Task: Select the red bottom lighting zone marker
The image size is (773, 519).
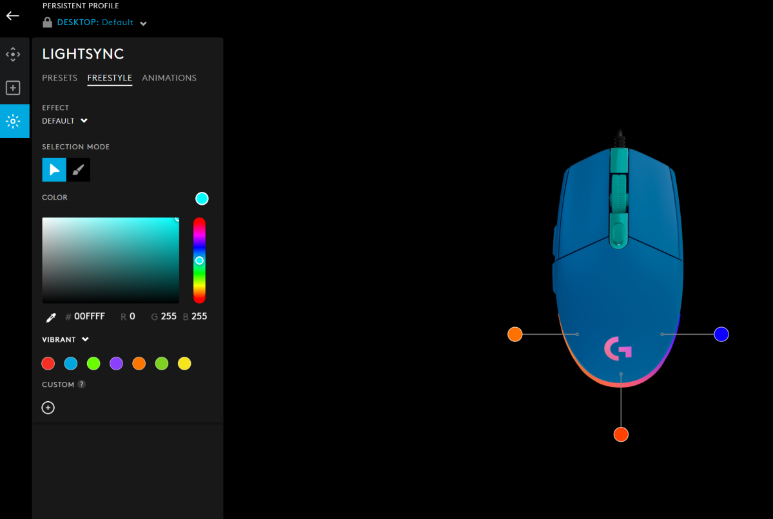Action: (621, 435)
